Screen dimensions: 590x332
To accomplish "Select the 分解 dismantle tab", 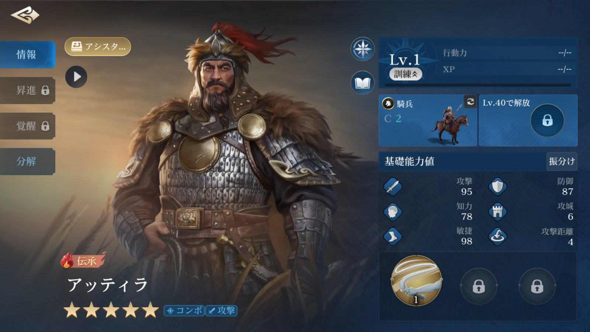I will click(x=27, y=161).
